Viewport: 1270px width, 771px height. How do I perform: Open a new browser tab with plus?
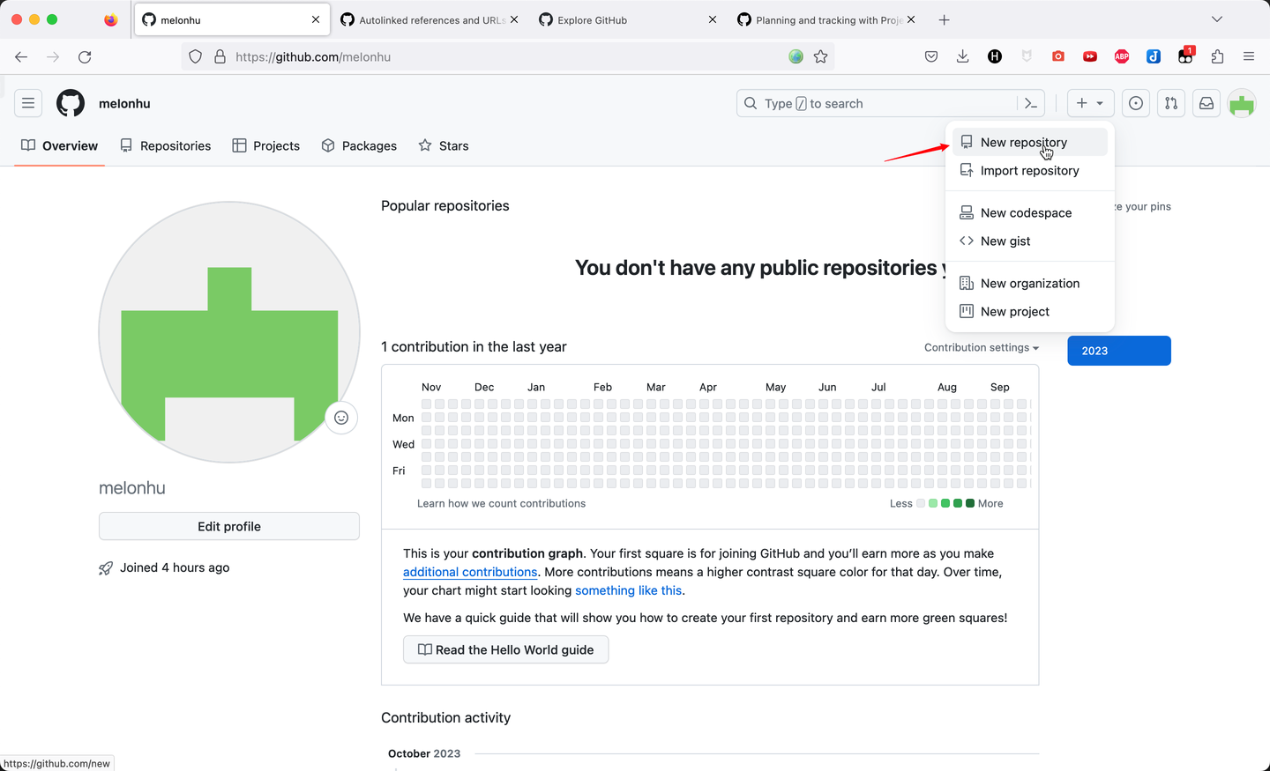945,19
